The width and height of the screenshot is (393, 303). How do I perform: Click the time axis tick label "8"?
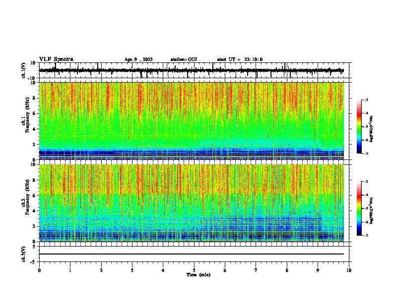tap(287, 270)
